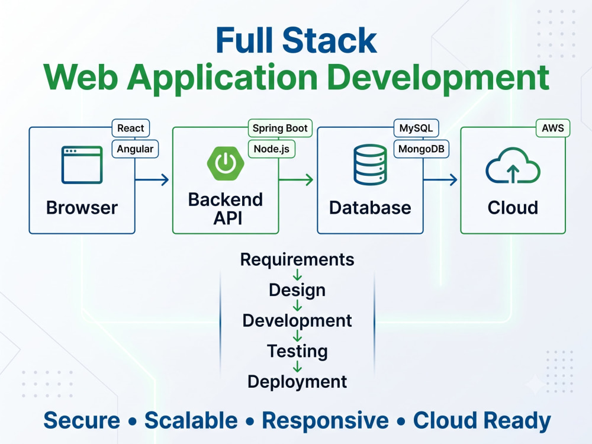Click the browser window icon
The width and height of the screenshot is (592, 444).
coord(82,165)
